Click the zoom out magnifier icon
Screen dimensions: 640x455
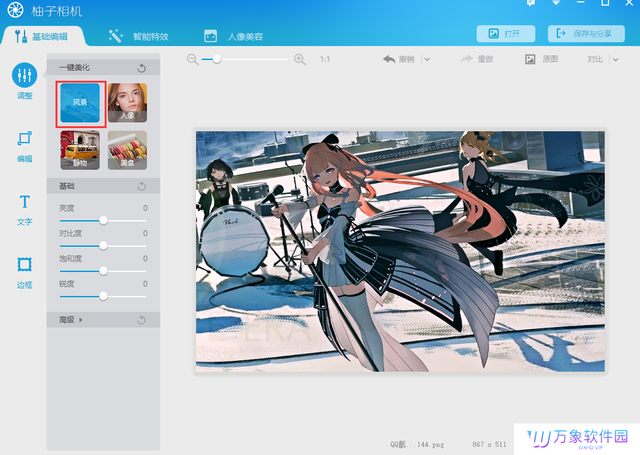coord(193,59)
